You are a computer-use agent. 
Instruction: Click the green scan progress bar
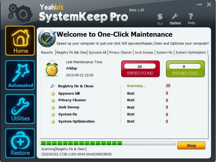[108, 143]
